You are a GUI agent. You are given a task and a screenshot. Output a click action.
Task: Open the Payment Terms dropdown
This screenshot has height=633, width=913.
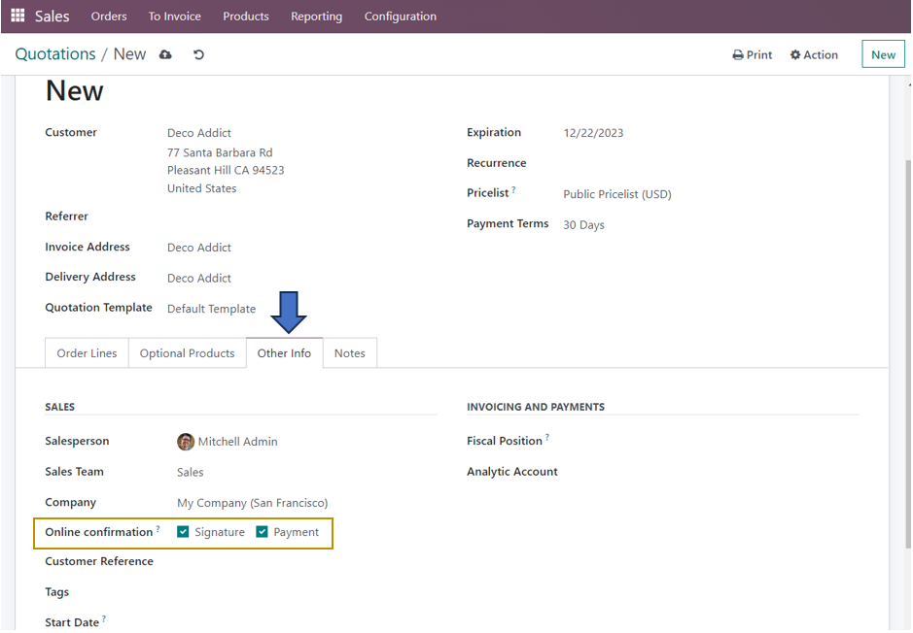pos(681,225)
